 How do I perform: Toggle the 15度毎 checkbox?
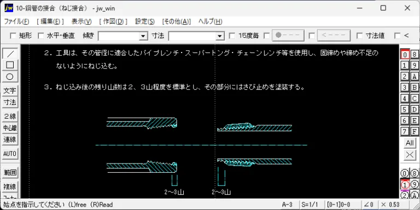(232, 36)
